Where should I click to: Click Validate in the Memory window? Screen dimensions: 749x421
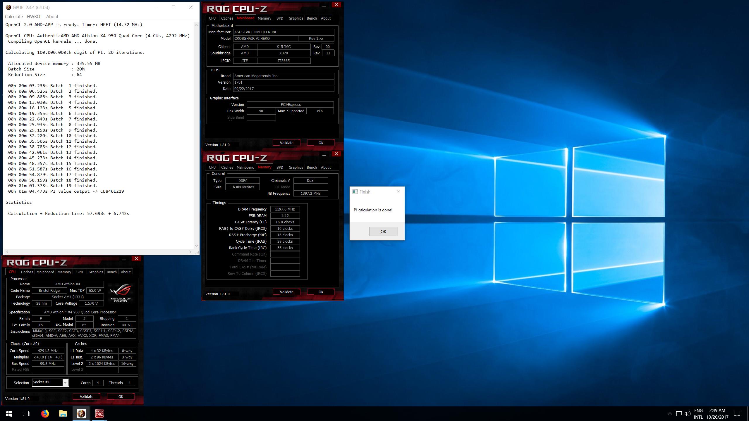point(286,292)
